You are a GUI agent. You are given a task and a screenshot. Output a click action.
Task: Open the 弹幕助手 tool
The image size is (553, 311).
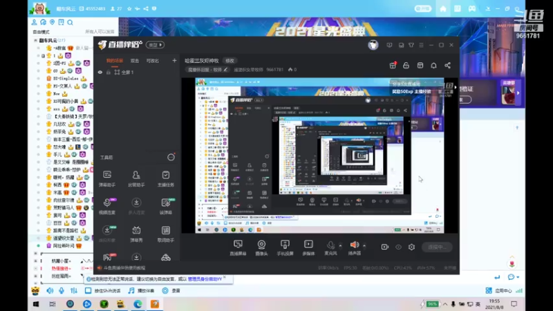[x=107, y=178]
